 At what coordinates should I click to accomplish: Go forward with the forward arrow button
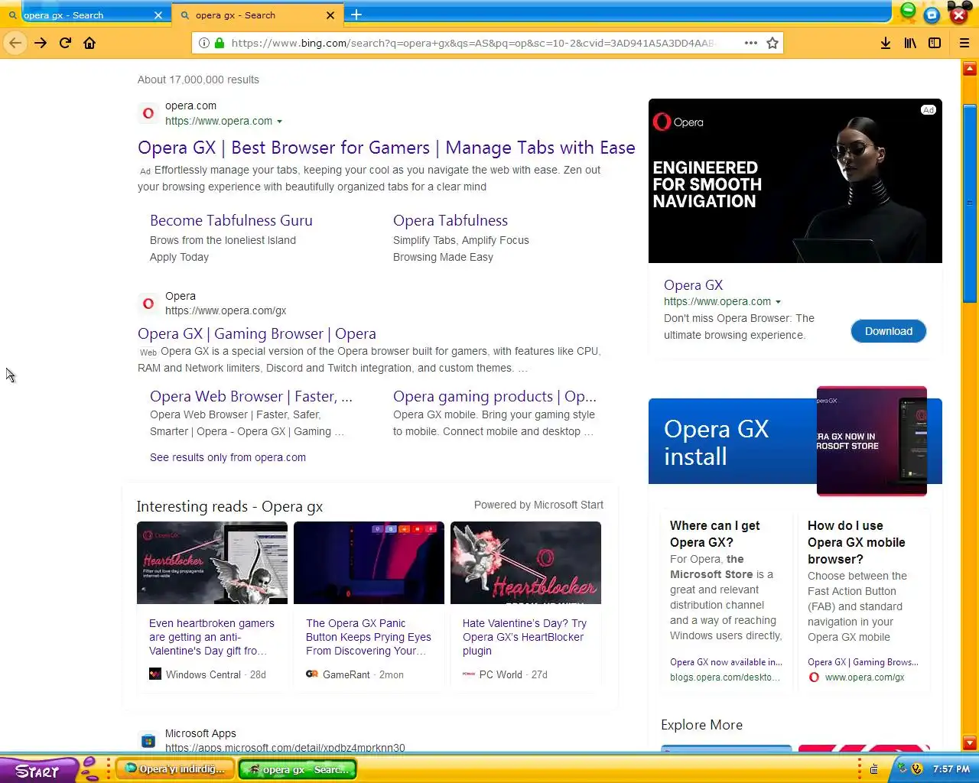click(41, 43)
